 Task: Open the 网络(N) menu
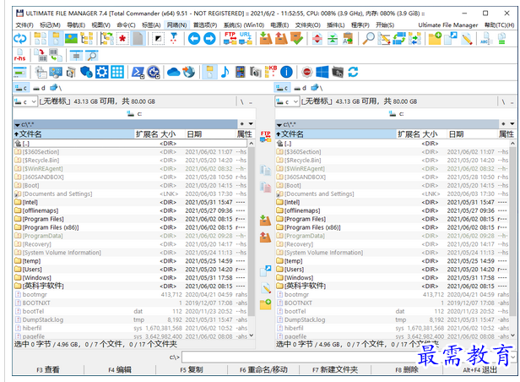click(x=176, y=25)
